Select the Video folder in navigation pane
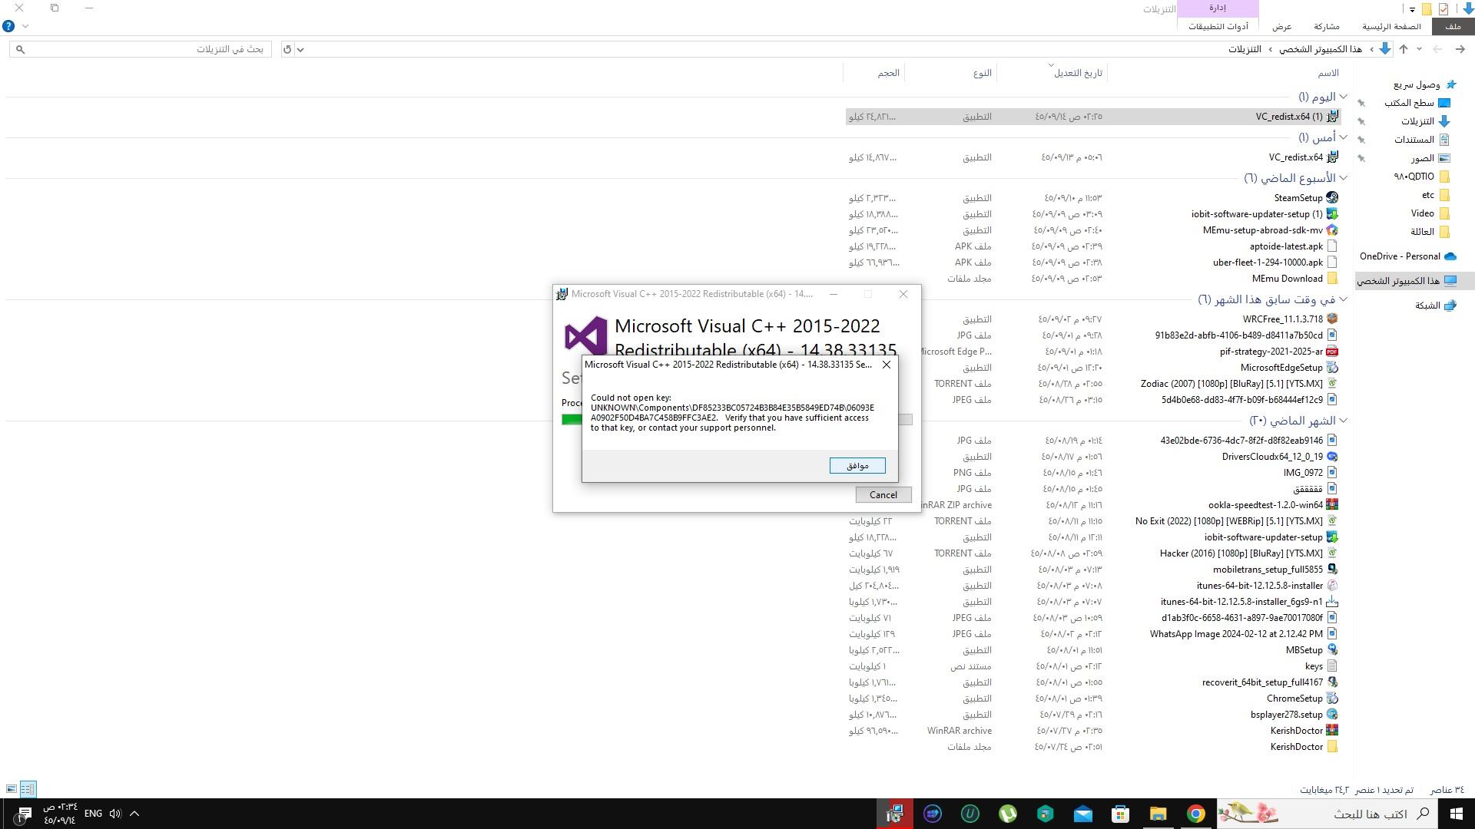Screen dimensions: 1475x829 click(x=1430, y=213)
